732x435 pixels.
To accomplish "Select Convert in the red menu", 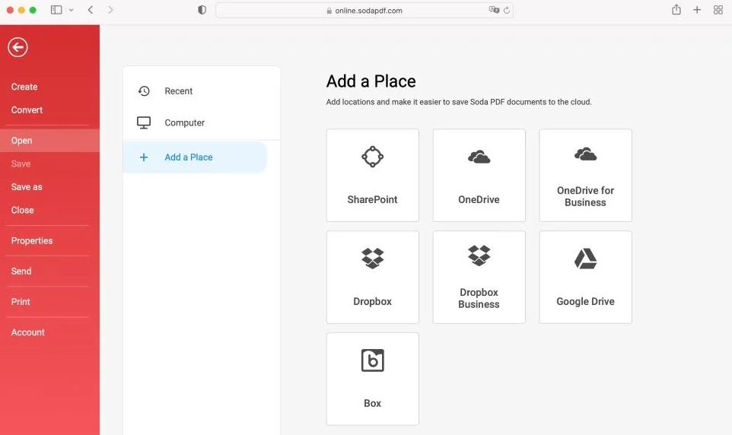I will 27,110.
